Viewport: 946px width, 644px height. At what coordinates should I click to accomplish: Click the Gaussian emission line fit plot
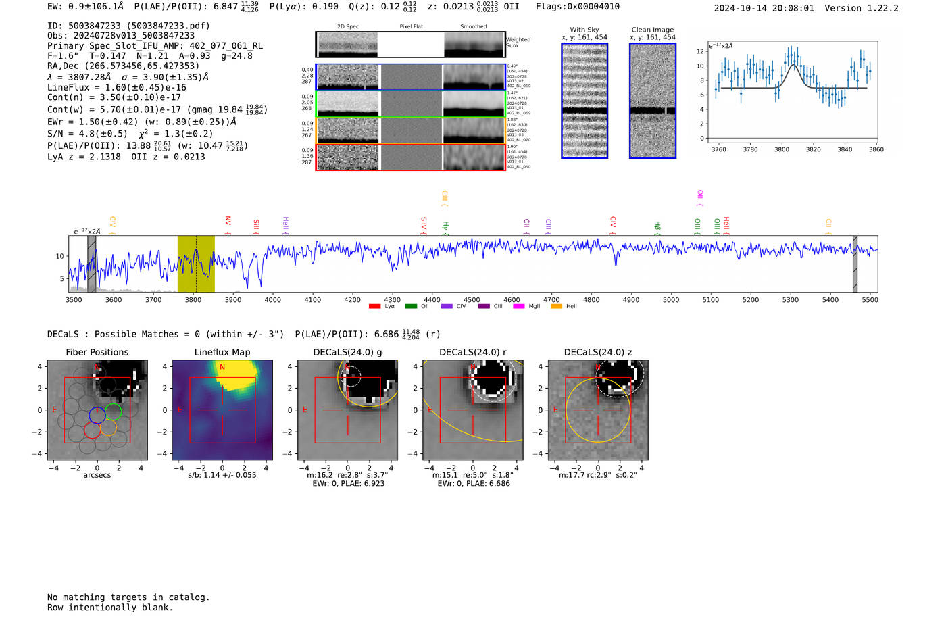pos(793,92)
